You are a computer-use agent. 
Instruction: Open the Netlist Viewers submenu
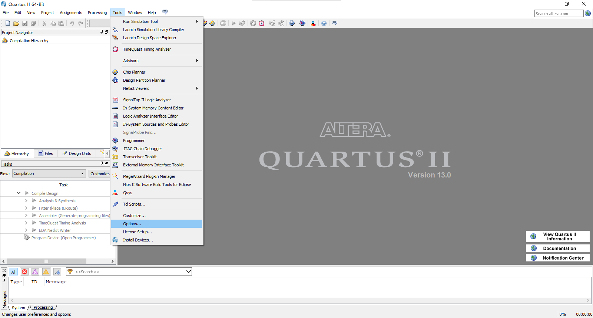(157, 88)
